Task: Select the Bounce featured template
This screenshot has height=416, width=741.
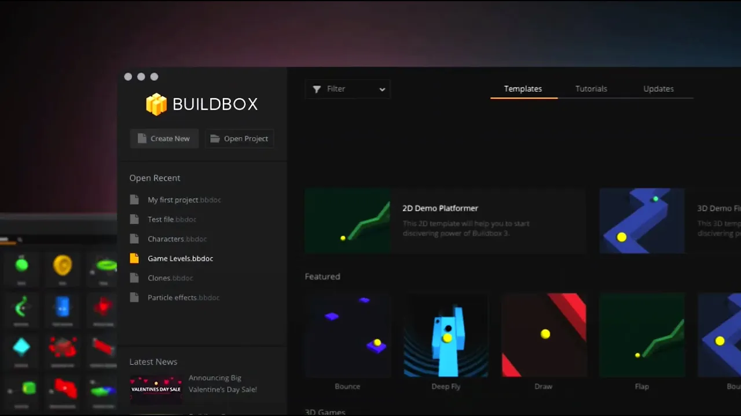Action: tap(347, 335)
